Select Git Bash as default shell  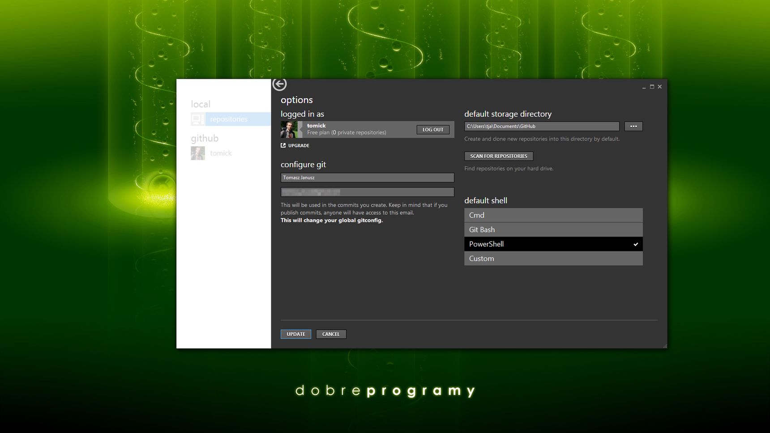coord(553,229)
